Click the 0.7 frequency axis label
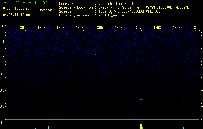The height and width of the screenshot is (129, 203). [x=3, y=106]
